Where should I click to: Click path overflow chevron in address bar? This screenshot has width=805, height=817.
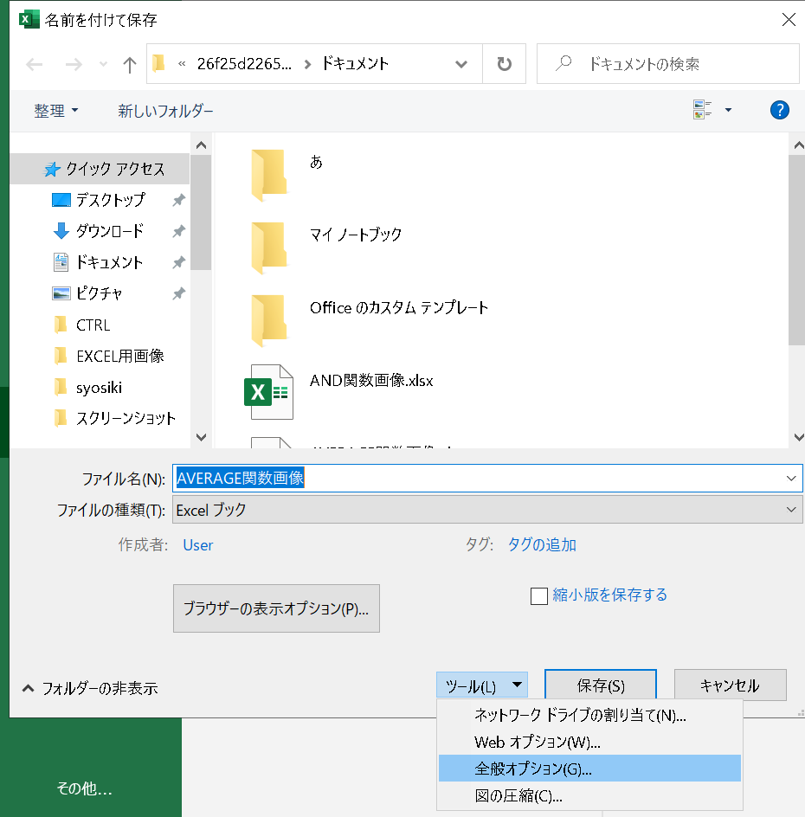(181, 63)
